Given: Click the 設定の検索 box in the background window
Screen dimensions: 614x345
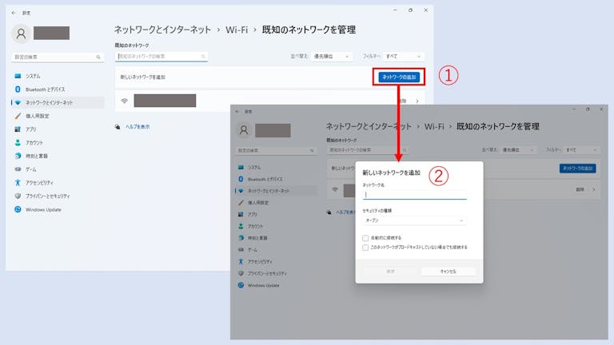Looking at the screenshot, I should pyautogui.click(x=58, y=57).
